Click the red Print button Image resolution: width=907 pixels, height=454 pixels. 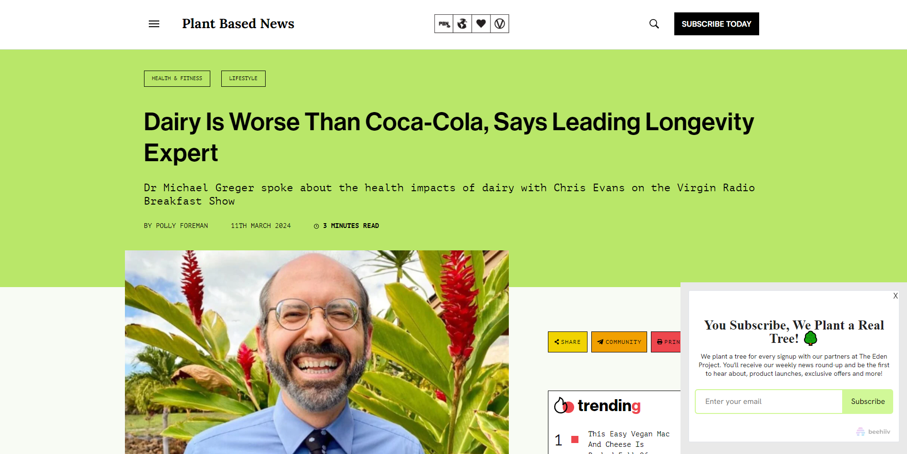coord(666,342)
